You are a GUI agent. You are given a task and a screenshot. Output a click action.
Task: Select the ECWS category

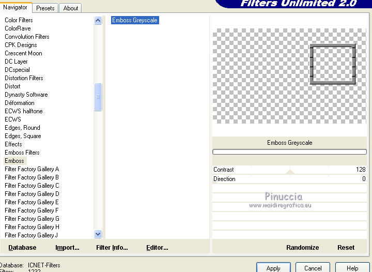(13, 119)
